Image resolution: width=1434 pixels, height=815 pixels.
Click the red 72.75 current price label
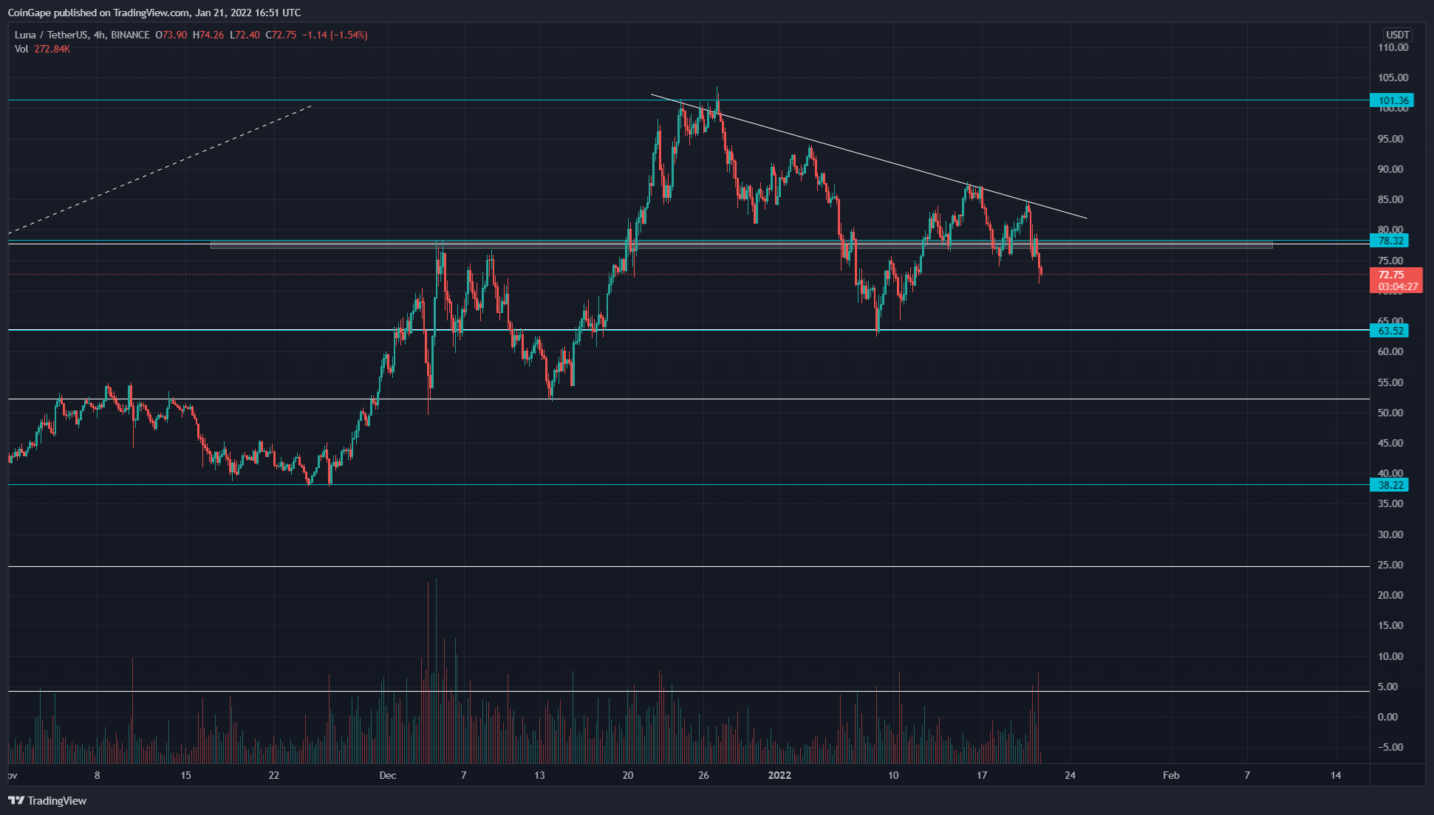(x=1390, y=275)
